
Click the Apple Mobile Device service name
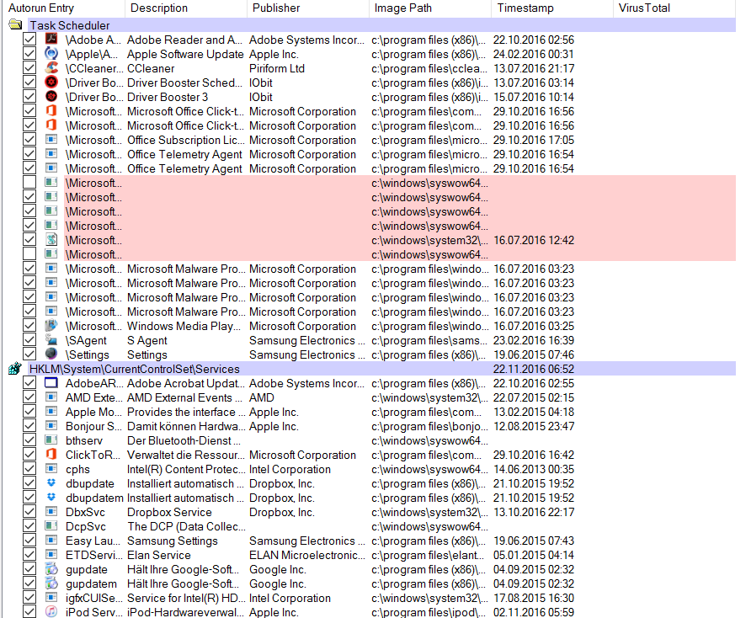(x=93, y=412)
